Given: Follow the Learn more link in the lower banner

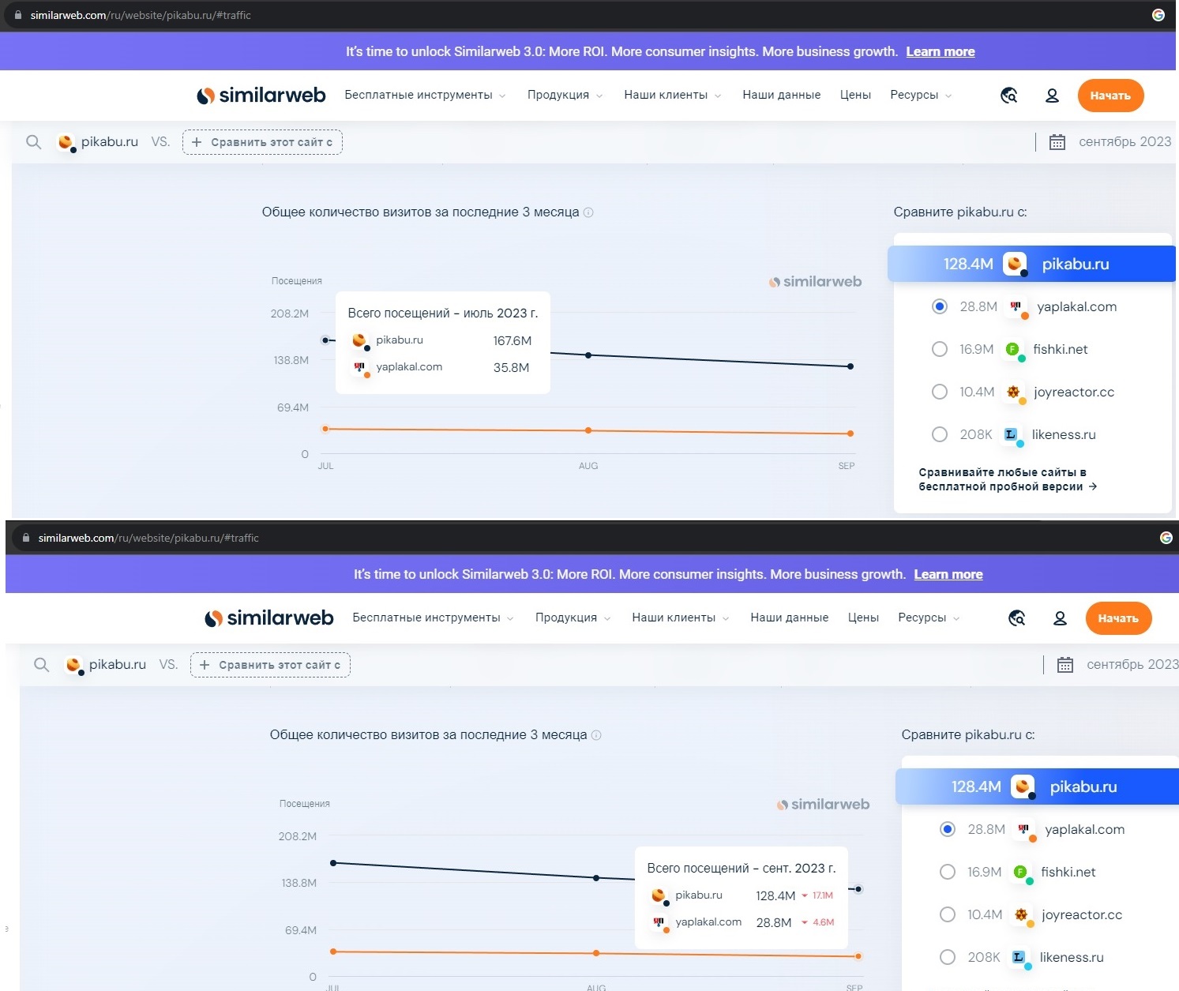Looking at the screenshot, I should [x=948, y=575].
